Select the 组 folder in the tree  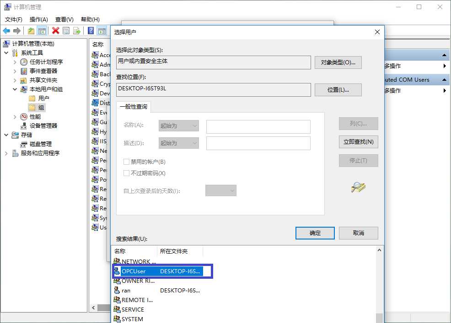point(41,108)
